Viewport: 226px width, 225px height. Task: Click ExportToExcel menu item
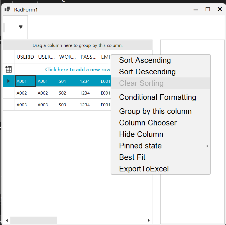point(144,169)
